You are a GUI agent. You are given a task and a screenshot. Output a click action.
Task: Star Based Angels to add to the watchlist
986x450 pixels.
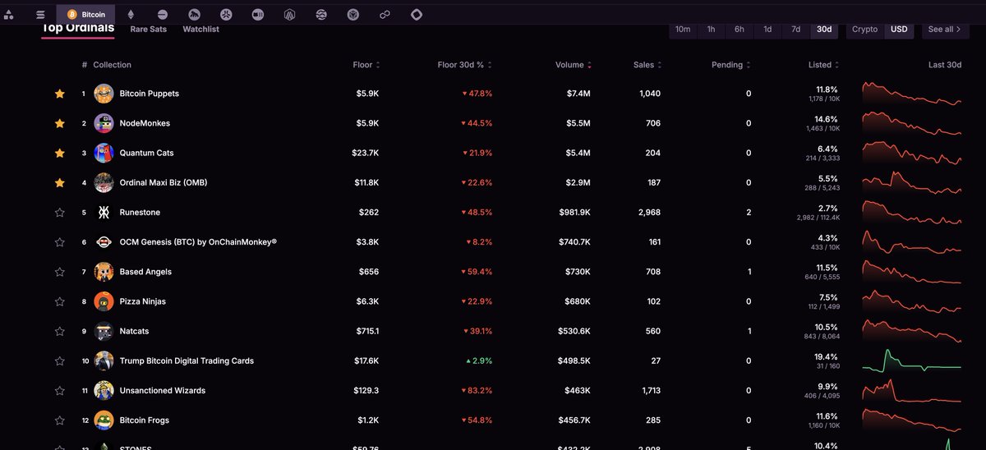[x=59, y=272]
